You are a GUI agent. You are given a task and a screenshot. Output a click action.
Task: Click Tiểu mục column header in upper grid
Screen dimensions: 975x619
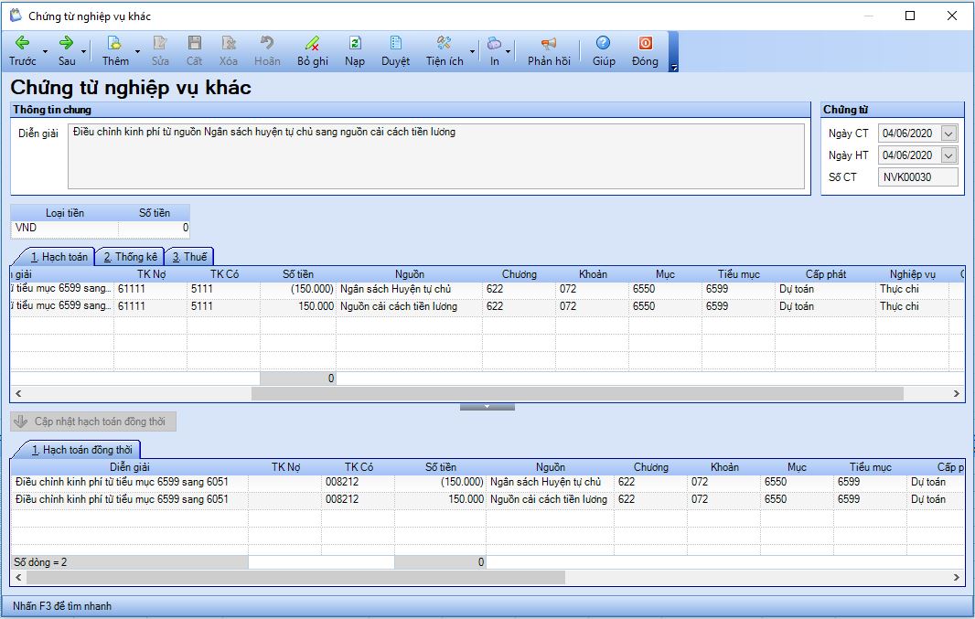coord(739,274)
